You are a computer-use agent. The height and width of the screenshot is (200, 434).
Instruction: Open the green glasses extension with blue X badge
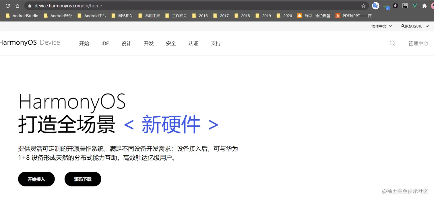386,6
